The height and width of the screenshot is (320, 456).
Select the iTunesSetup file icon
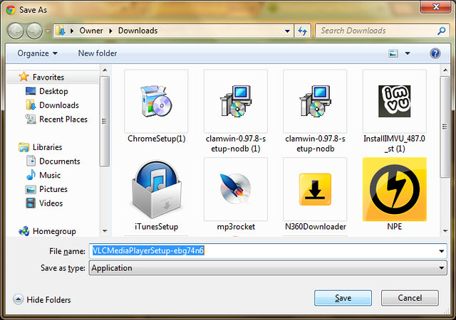(156, 189)
